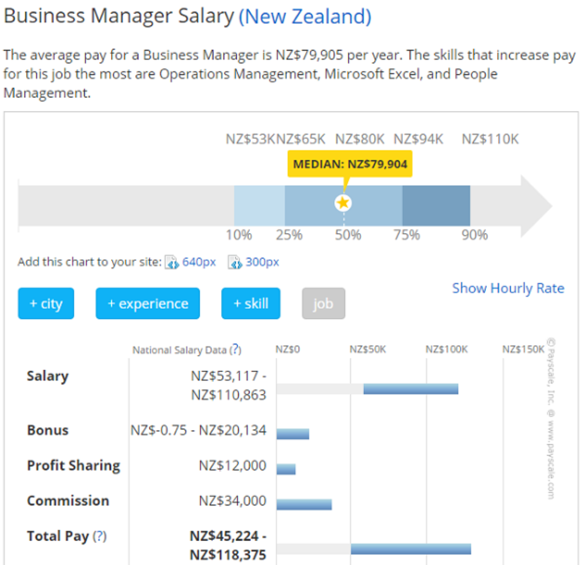Open the New Zealand country link
The height and width of the screenshot is (565, 584).
point(305,17)
